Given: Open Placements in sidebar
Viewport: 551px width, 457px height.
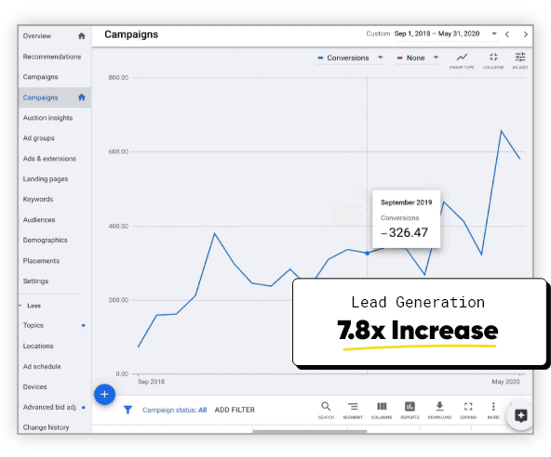Looking at the screenshot, I should (x=41, y=261).
